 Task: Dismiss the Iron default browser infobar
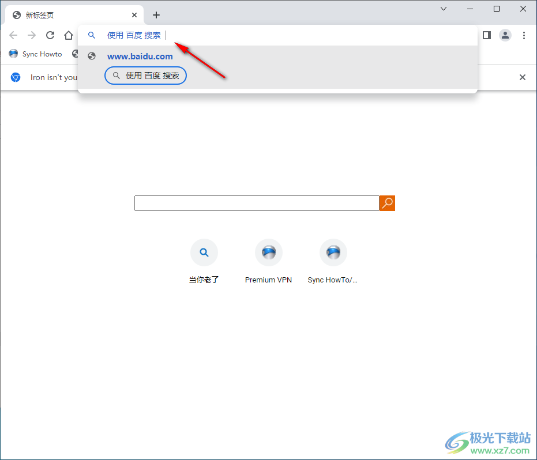(522, 77)
